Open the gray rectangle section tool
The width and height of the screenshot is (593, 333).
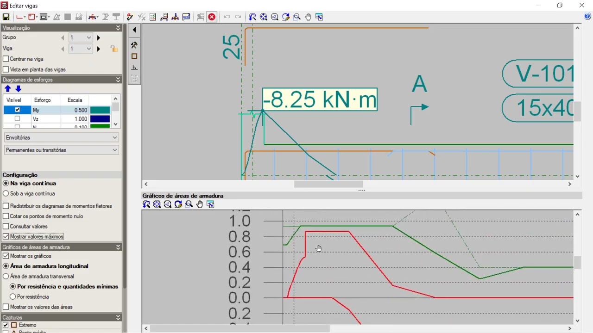44,17
